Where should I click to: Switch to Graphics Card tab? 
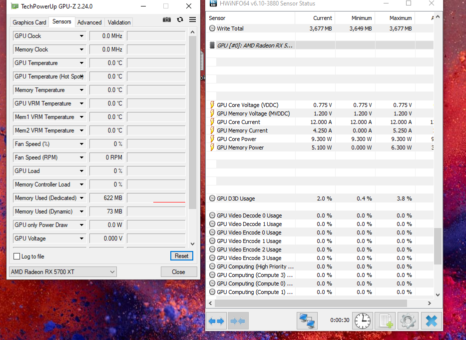pos(29,22)
